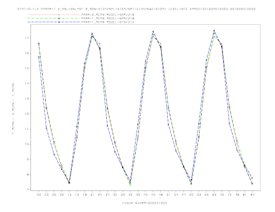
Task: Click x-axis forecast hour label 00
Action: 39,195
